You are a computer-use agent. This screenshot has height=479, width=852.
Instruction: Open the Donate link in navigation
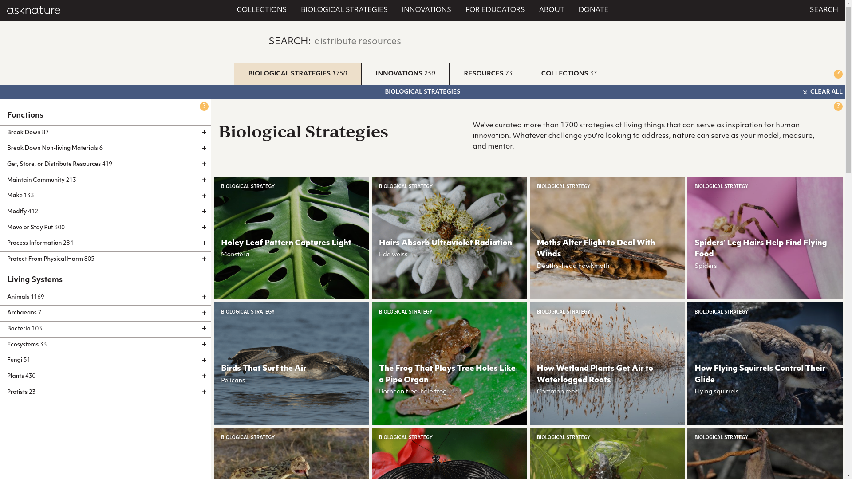tap(593, 10)
